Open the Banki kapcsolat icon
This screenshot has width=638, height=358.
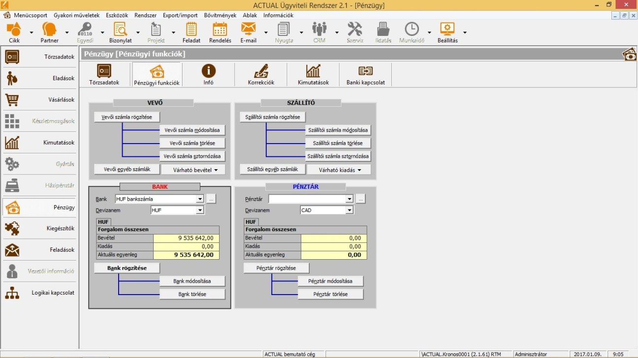click(365, 72)
